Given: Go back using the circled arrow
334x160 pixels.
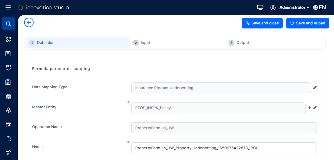Looking at the screenshot, I should (29, 23).
